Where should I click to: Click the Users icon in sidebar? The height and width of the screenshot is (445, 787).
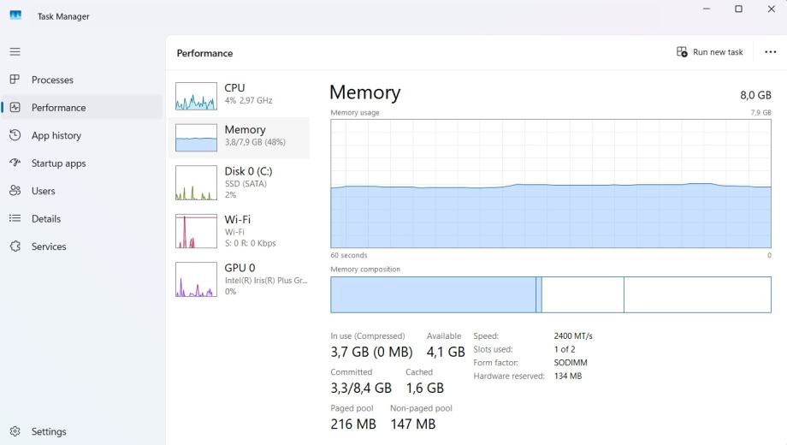pyautogui.click(x=15, y=191)
